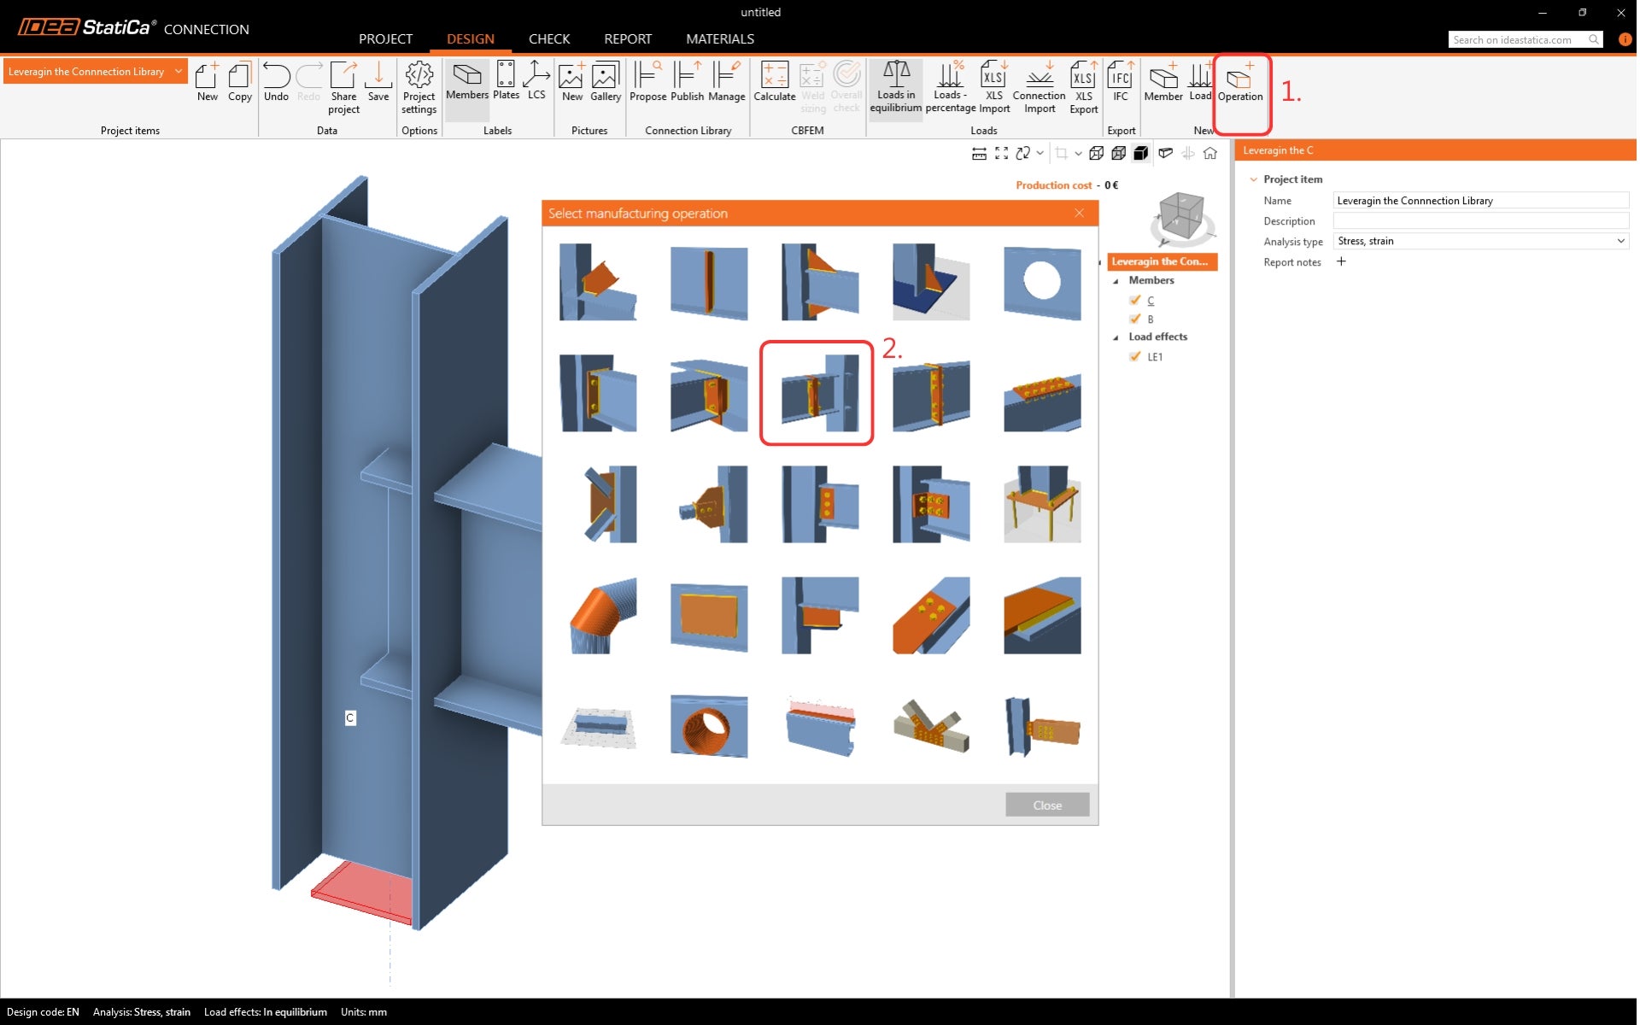Open the Analysis type dropdown
Screen dimensions: 1640x1025
1480,241
